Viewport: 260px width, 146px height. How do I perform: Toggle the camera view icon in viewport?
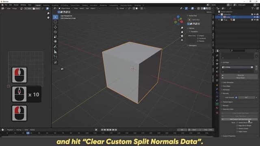pyautogui.click(x=182, y=36)
